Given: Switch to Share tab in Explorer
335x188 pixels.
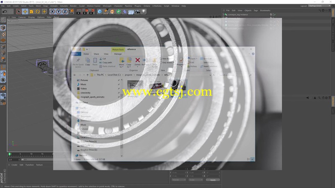Looking at the screenshot, I should pos(96,54).
